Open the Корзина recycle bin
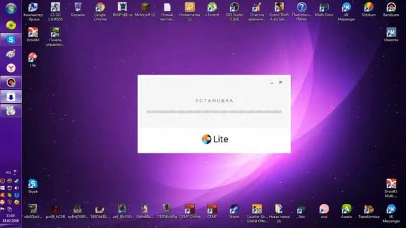The width and height of the screenshot is (406, 228). point(77,9)
